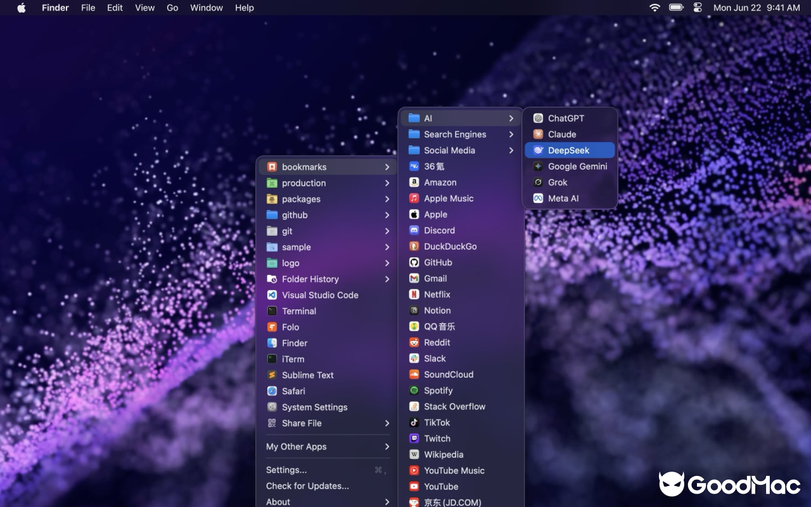Viewport: 811px width, 507px height.
Task: Click the Spotify icon
Action: tap(414, 390)
